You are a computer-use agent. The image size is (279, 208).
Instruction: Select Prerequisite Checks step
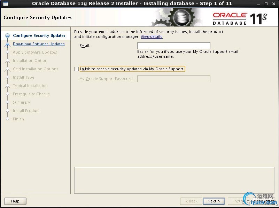pyautogui.click(x=31, y=94)
